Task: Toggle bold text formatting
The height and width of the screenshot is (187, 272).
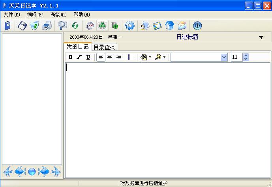Action: [x=70, y=57]
